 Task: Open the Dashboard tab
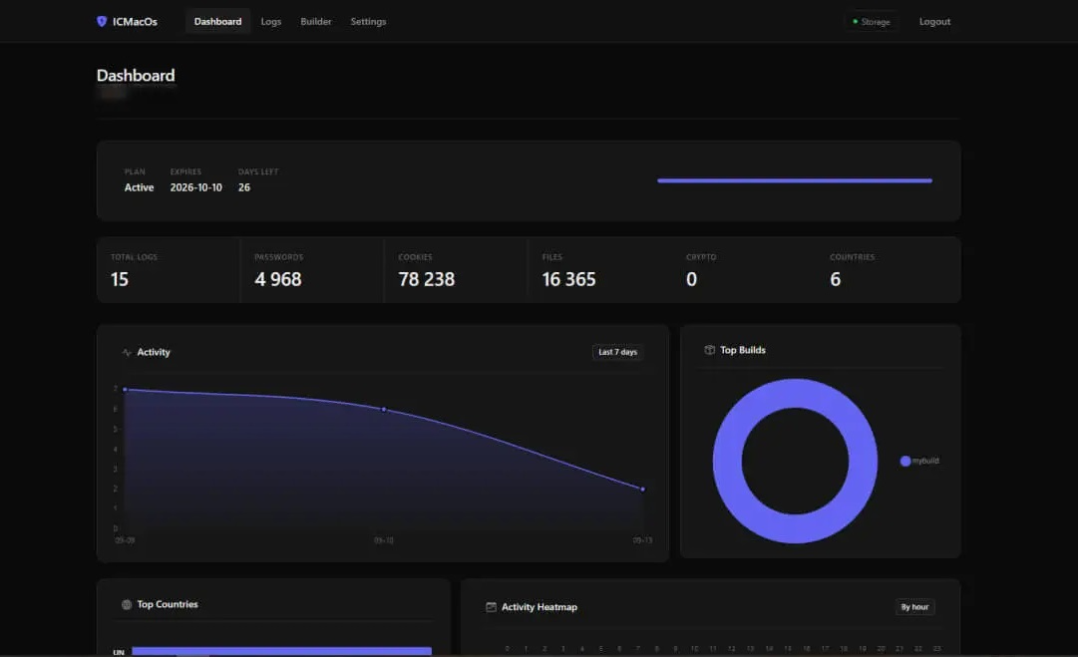click(218, 21)
